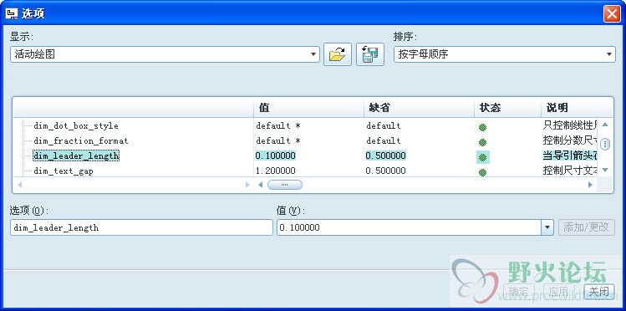Viewport: 626px width, 311px height.
Task: Click 缺省 value 'default' of dim_fraction_format
Action: [384, 140]
